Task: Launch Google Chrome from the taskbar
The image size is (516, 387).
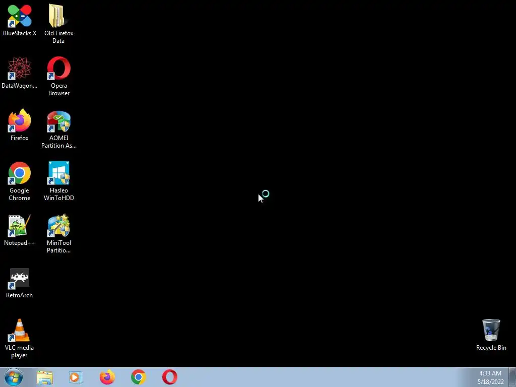Action: [x=139, y=377]
